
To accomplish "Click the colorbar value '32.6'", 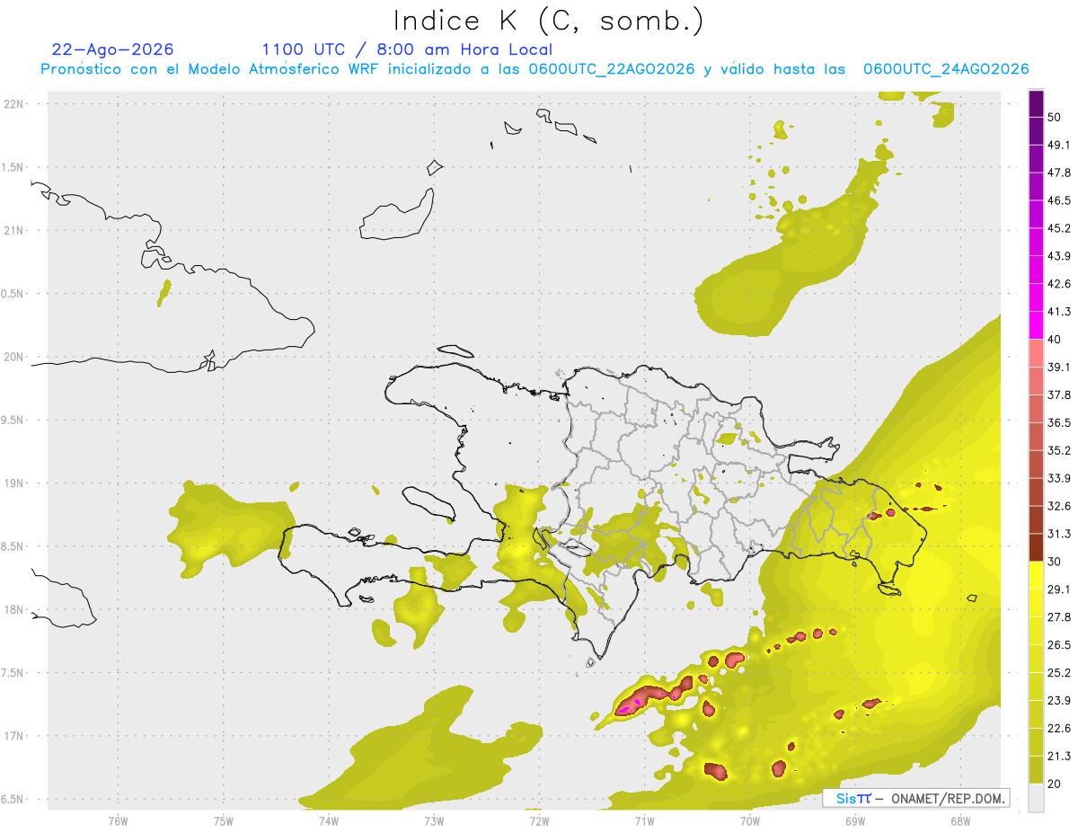I will click(x=1059, y=506).
